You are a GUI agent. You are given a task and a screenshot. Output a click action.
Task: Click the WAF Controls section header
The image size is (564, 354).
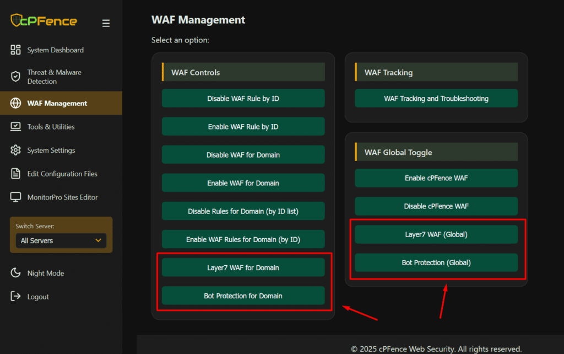[243, 72]
